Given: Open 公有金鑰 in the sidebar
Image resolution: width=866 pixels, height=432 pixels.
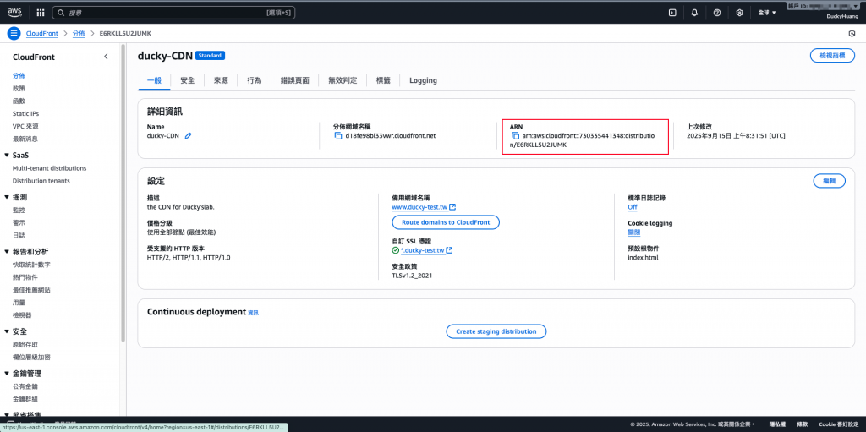Looking at the screenshot, I should 25,386.
